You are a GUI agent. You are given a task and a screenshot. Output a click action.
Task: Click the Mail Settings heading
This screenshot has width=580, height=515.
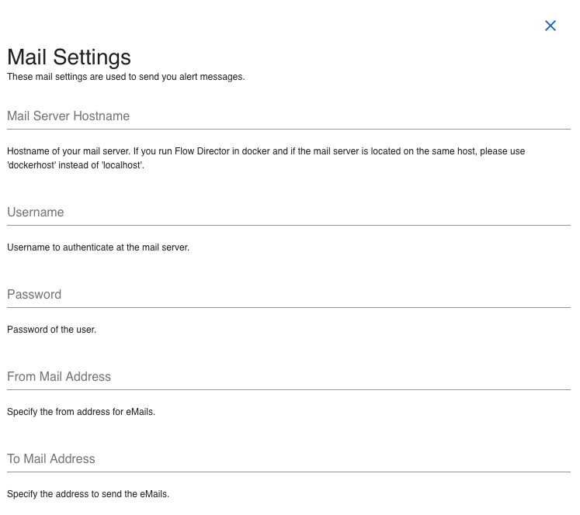coord(69,57)
